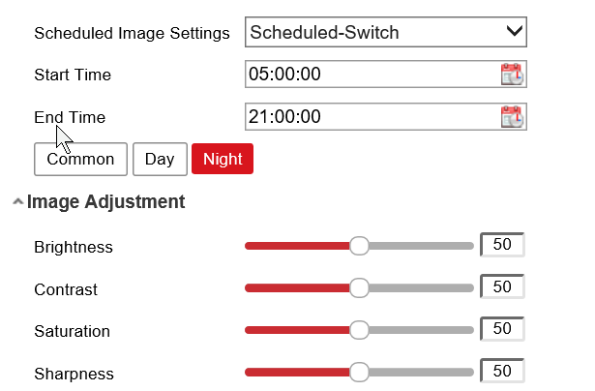The width and height of the screenshot is (595, 391).
Task: Click the Contrast slider handle
Action: click(x=359, y=287)
